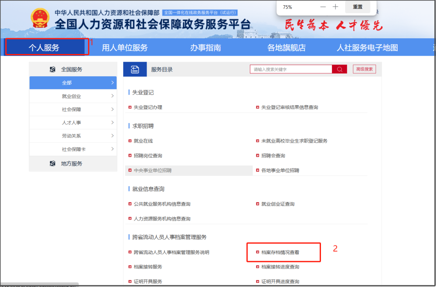Image resolution: width=436 pixels, height=287 pixels.
Task: Click the zoom-in plus icon
Action: [x=335, y=7]
